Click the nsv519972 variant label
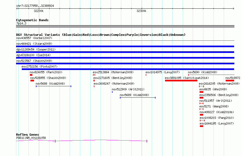242x156 pixels. 233,78
